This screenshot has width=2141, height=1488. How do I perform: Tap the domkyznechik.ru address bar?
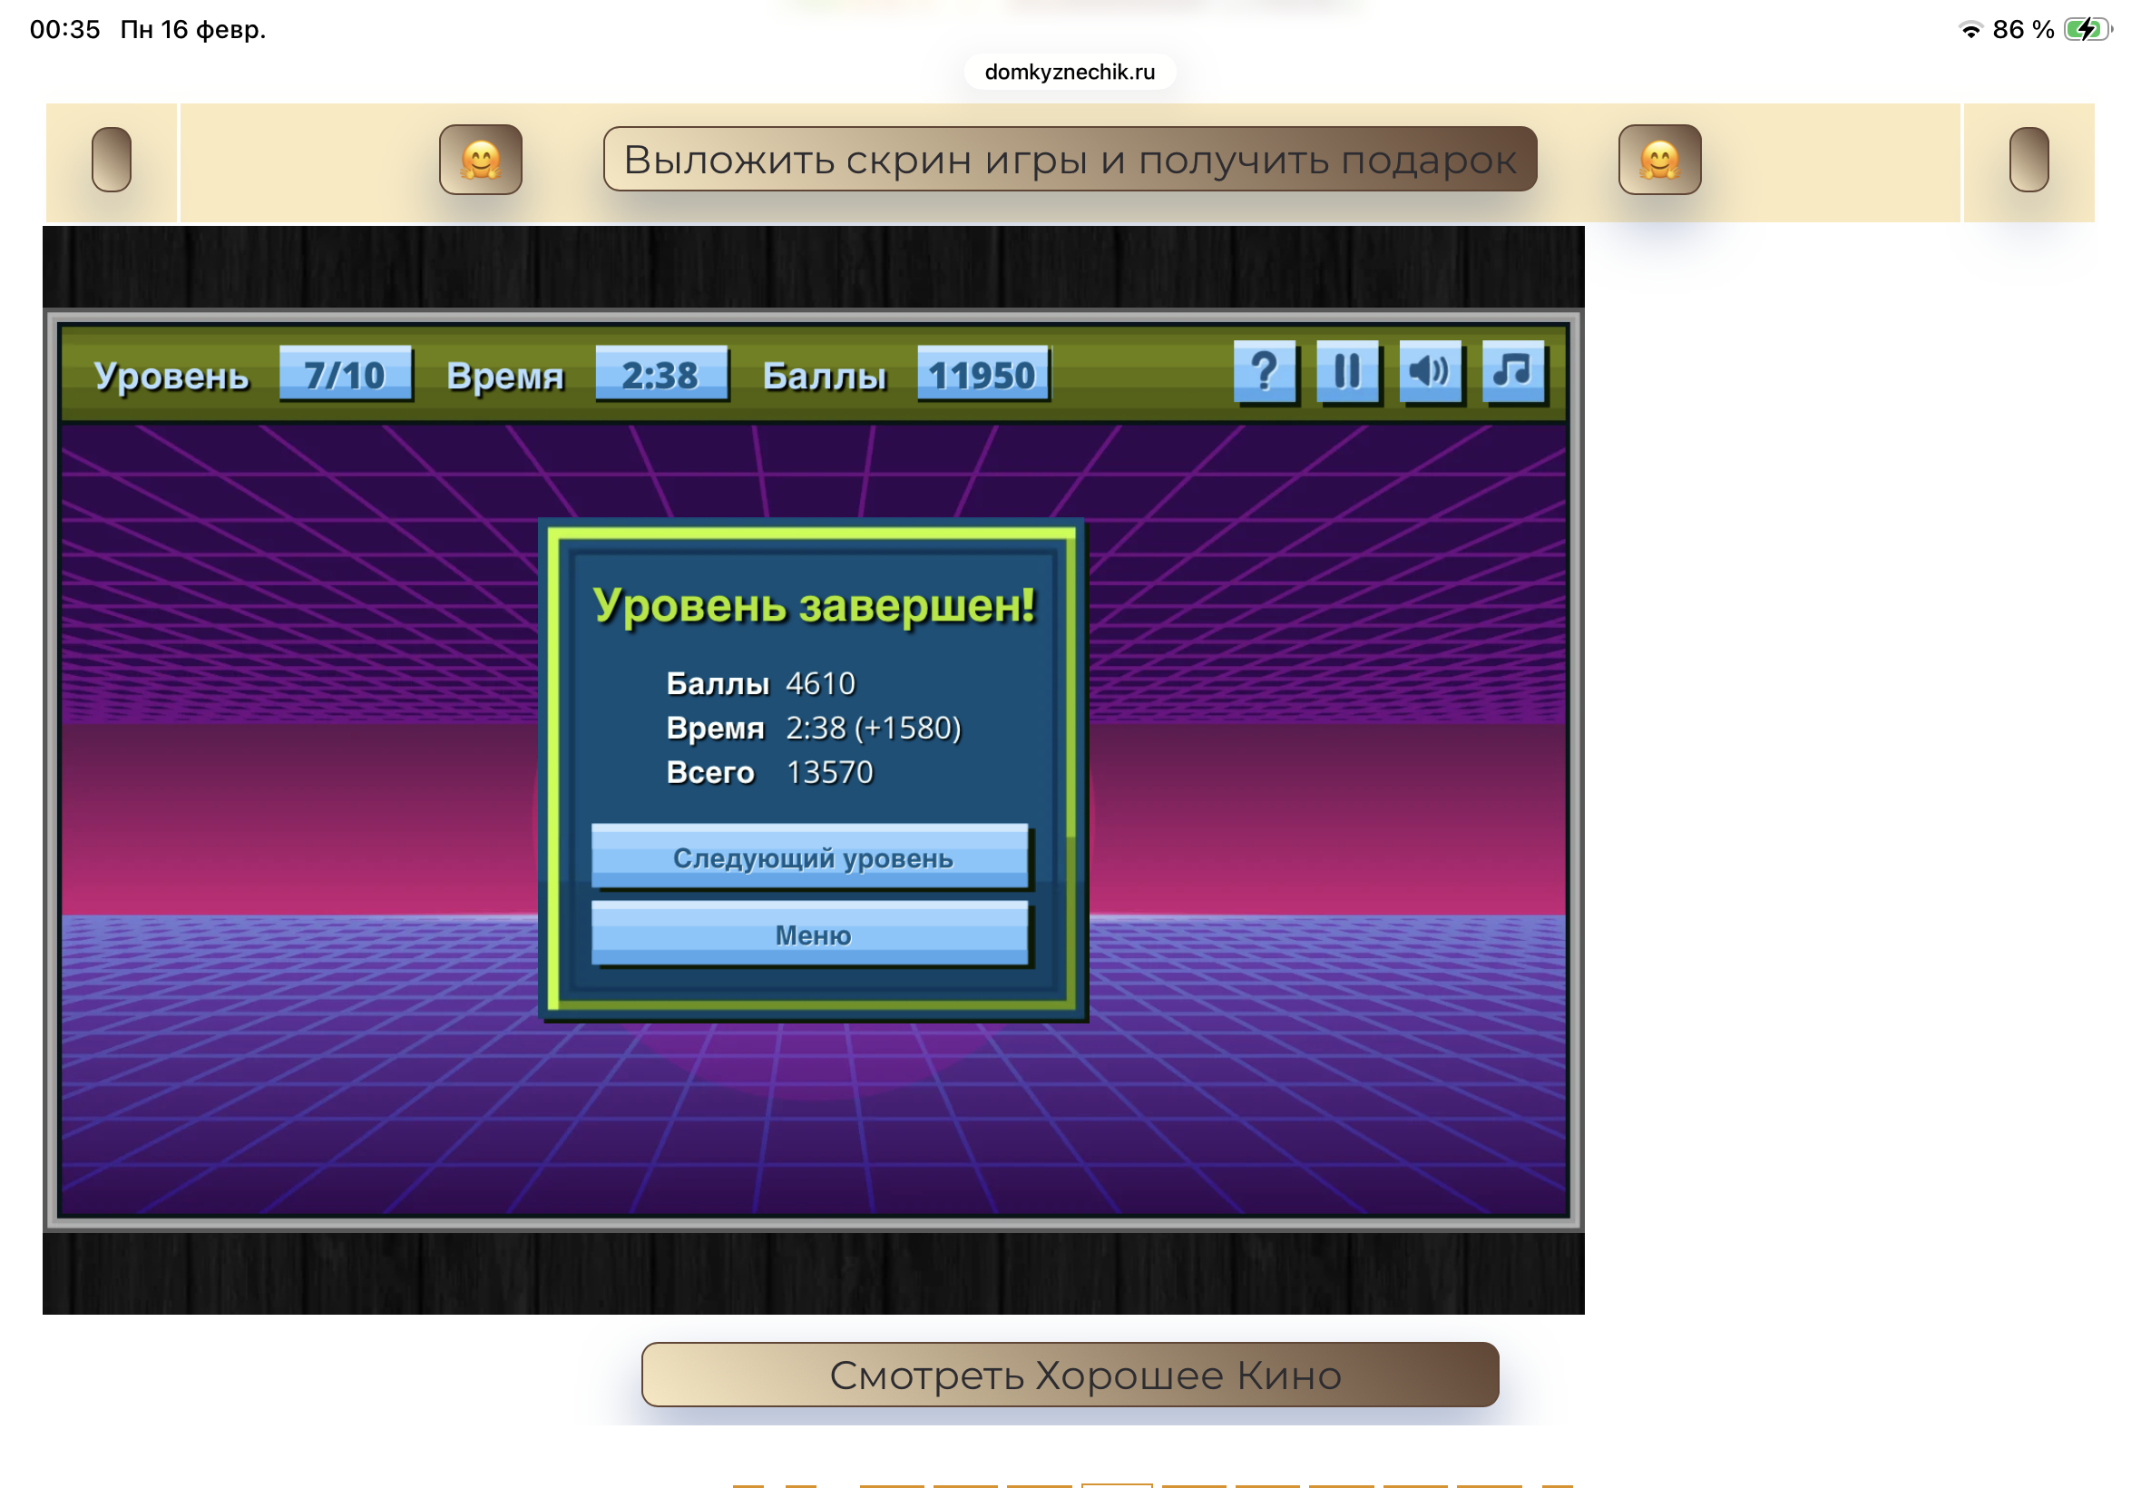click(1069, 72)
